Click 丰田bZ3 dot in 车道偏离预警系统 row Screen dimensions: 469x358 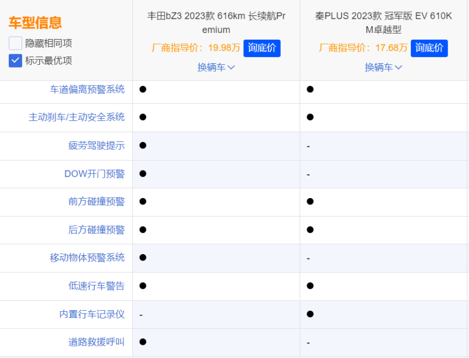click(x=143, y=89)
